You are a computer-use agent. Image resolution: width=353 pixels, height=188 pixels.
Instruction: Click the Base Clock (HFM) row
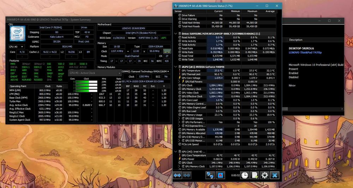51,98
